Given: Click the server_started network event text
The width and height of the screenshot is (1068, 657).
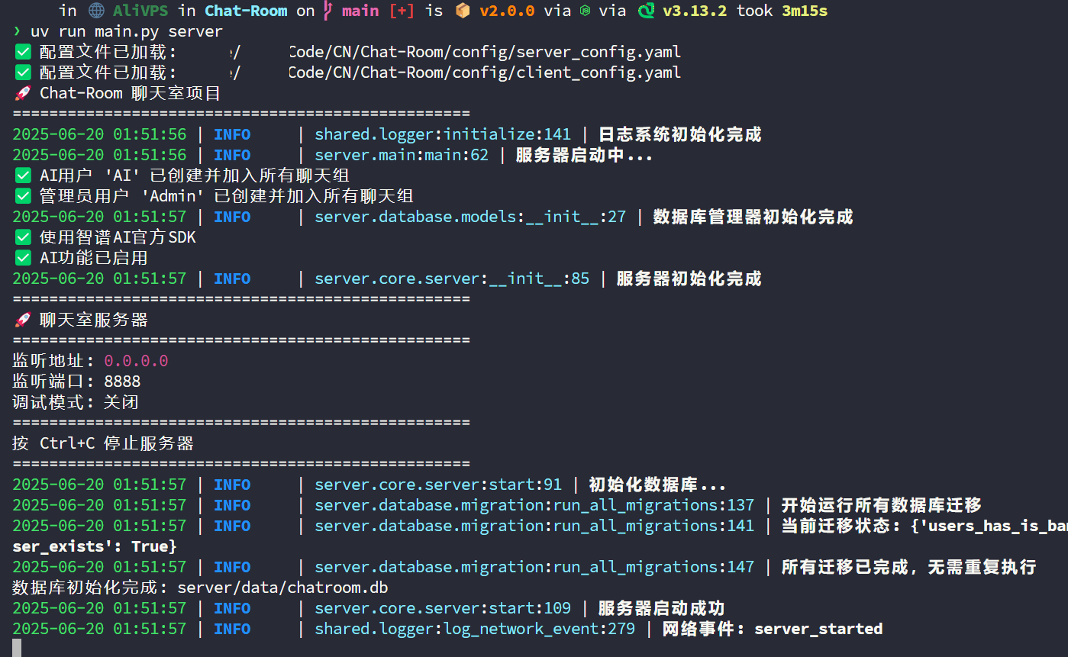Looking at the screenshot, I should tap(818, 629).
